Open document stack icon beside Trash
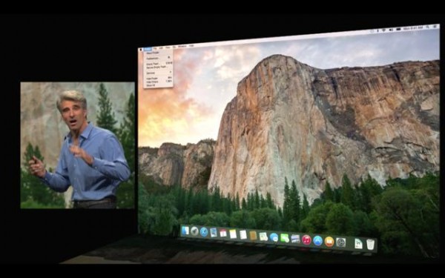The width and height of the screenshot is (445, 278). click(x=358, y=244)
